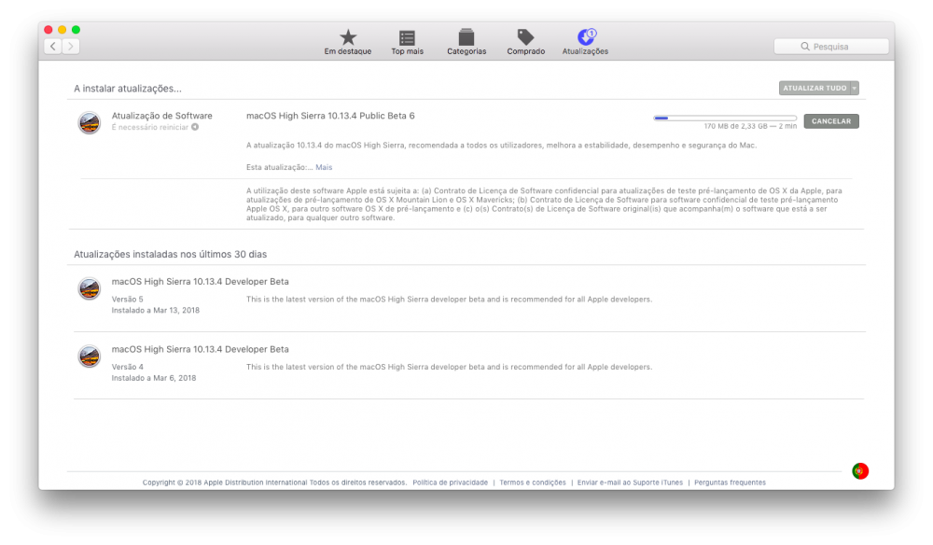Click the green maximize window button

(77, 30)
